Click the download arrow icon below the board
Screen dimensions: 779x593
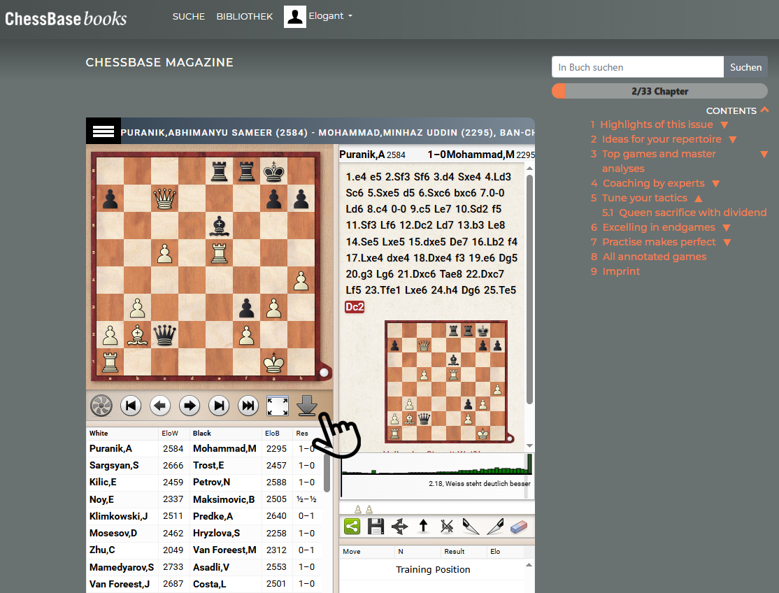coord(306,406)
